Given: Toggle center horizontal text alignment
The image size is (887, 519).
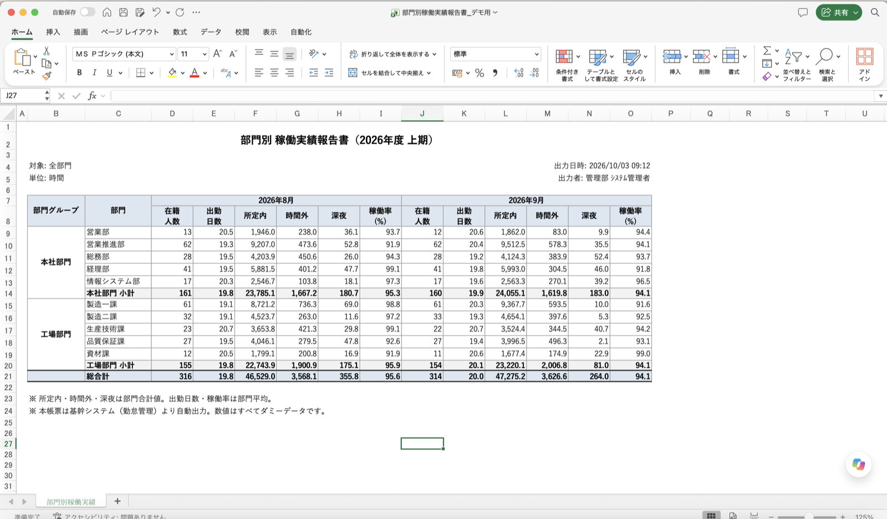Looking at the screenshot, I should (274, 73).
